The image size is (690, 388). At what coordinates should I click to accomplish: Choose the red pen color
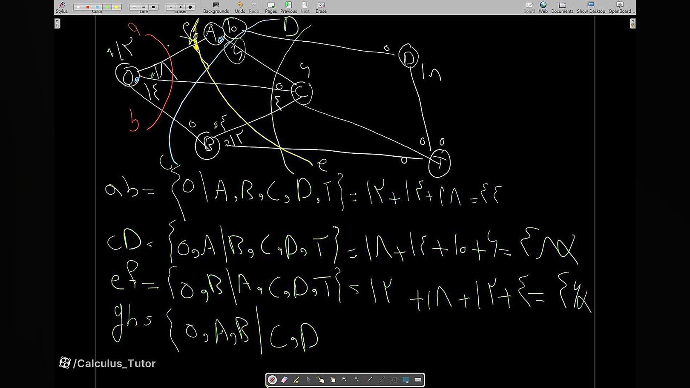coord(88,7)
